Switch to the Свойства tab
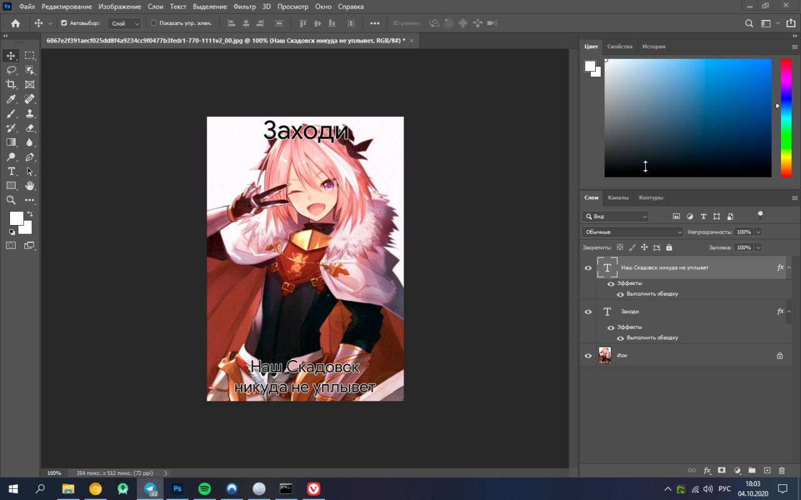The width and height of the screenshot is (801, 500). (x=620, y=46)
